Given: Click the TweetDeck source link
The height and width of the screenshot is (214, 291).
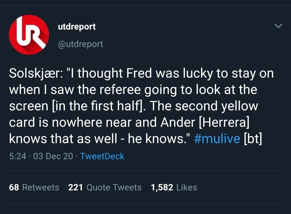Looking at the screenshot, I should pos(102,156).
